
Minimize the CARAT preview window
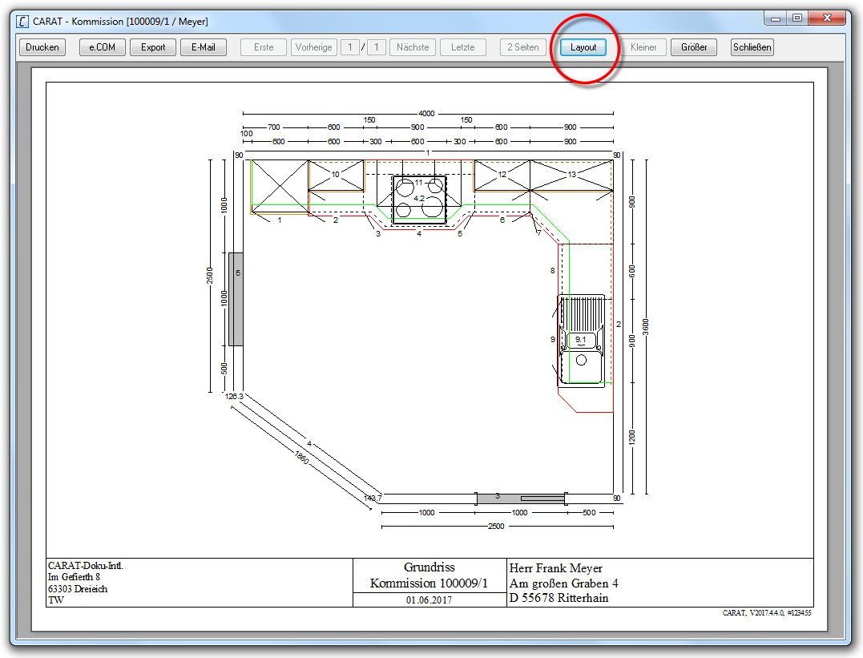coord(776,18)
